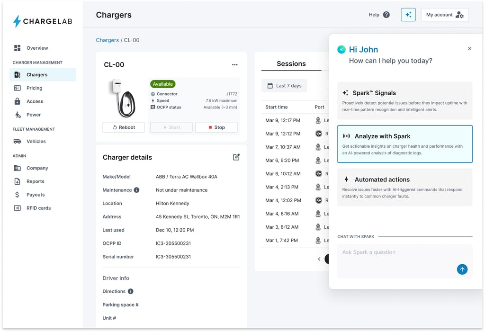Edit the Charger details
The width and height of the screenshot is (485, 332).
pos(236,157)
